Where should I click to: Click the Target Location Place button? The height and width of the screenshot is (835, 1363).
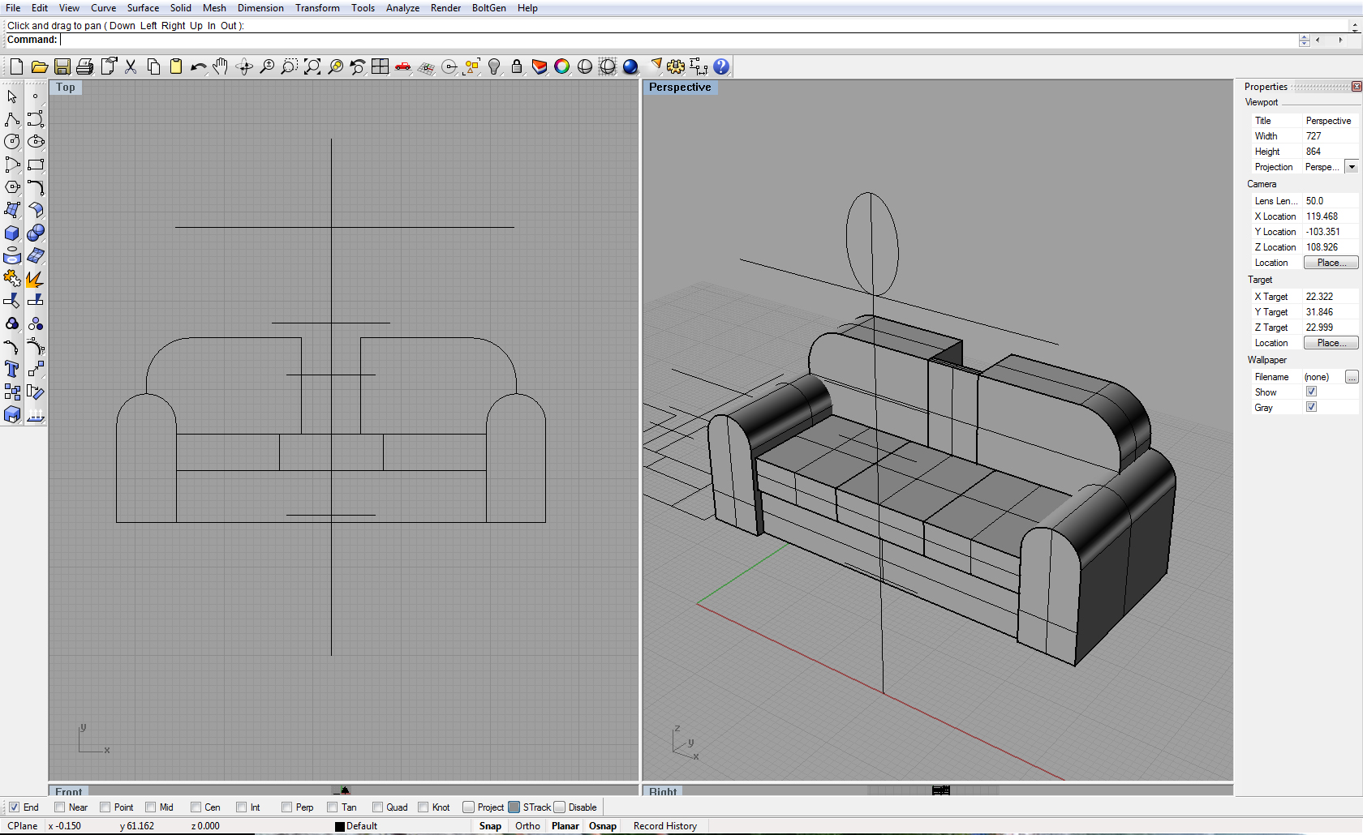(1331, 343)
